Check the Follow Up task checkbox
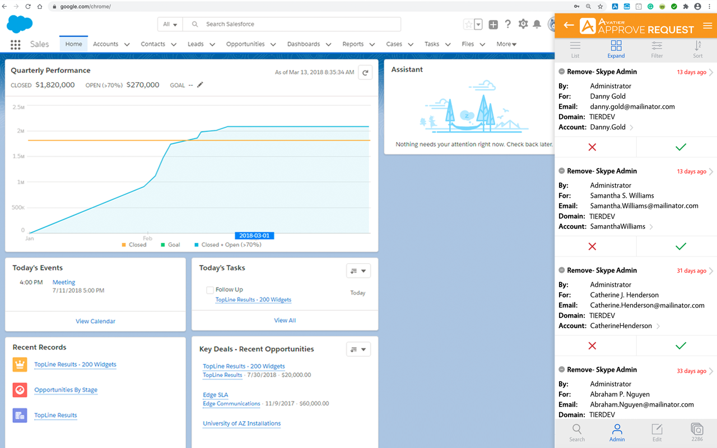The width and height of the screenshot is (717, 448). [x=210, y=290]
